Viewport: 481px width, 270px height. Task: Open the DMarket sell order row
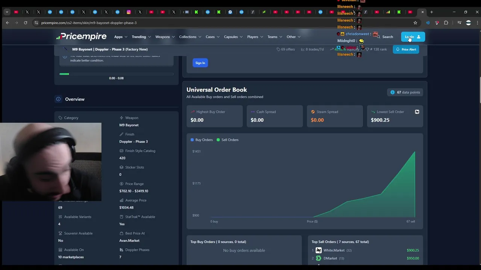point(365,258)
